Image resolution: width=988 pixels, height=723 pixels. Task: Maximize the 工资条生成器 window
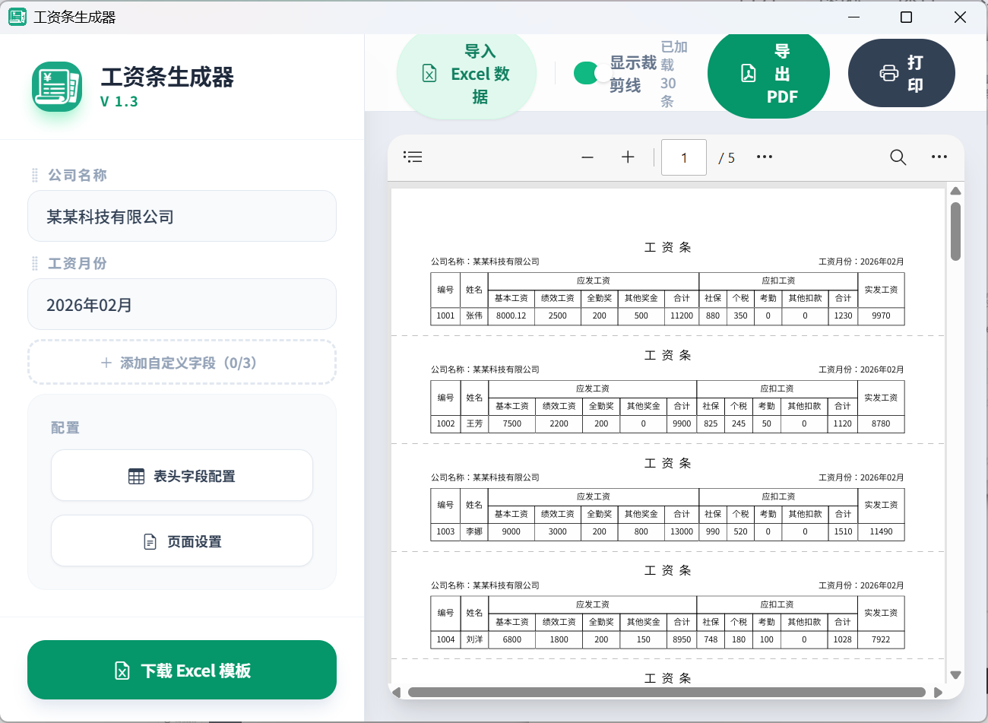point(906,17)
